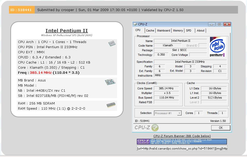Click the RAM module icon next to RAM

111,105
